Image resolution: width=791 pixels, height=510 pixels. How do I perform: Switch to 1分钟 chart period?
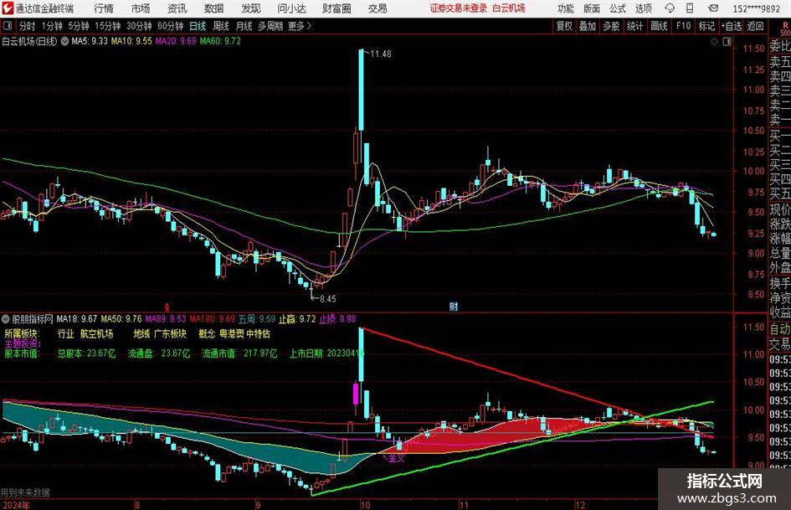(x=52, y=26)
